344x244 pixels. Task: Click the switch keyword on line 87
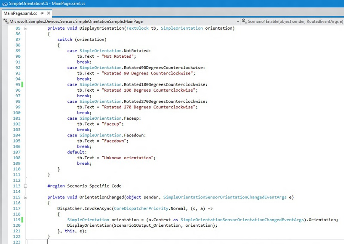pyautogui.click(x=65, y=39)
